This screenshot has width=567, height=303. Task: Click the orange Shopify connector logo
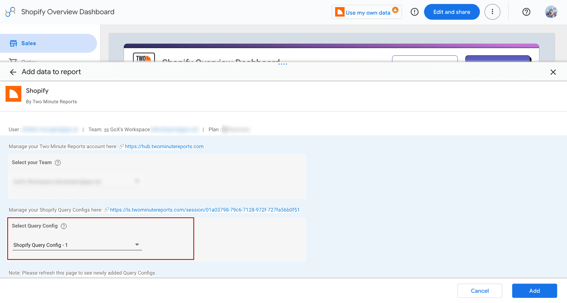click(x=13, y=94)
